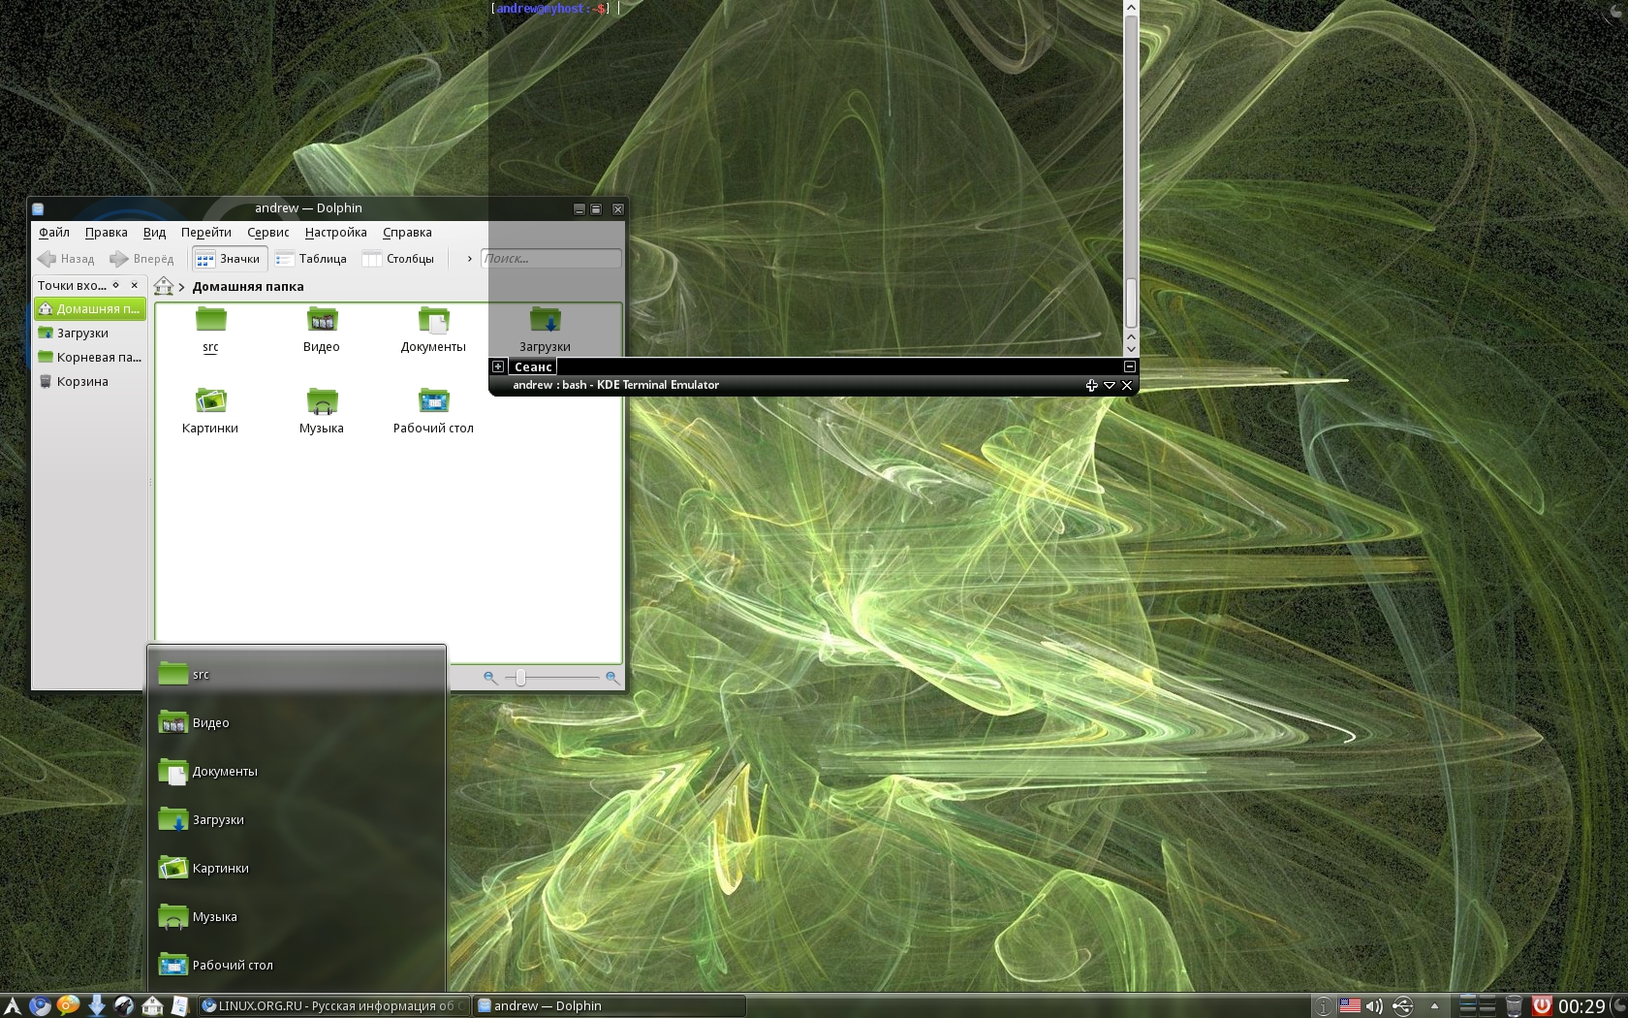Open the Arch Linux application launcher
1628x1018 pixels.
point(12,1005)
